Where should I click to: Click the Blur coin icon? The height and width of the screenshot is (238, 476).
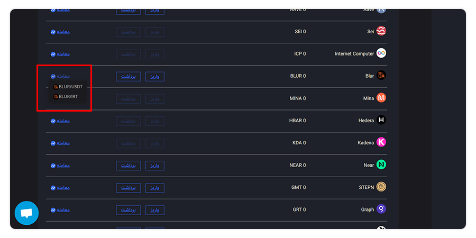(381, 76)
